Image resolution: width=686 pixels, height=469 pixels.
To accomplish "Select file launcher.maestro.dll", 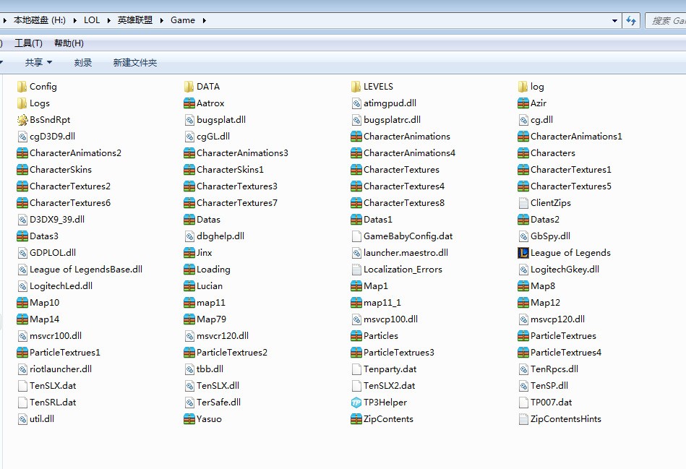I will pyautogui.click(x=400, y=253).
